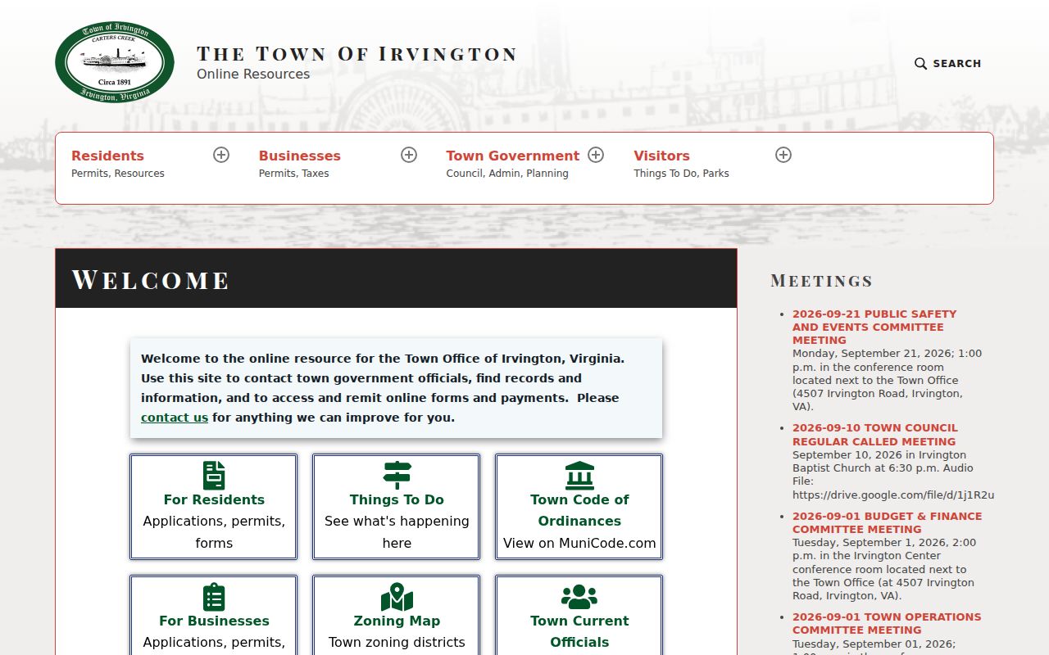This screenshot has height=655, width=1049.
Task: Click the Zoning Map location icon
Action: click(397, 597)
